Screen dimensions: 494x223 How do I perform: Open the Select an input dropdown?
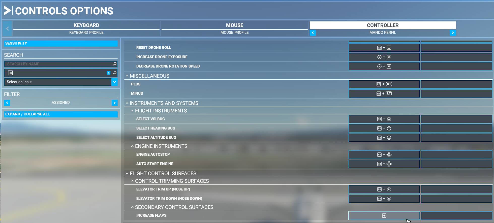[x=114, y=82]
